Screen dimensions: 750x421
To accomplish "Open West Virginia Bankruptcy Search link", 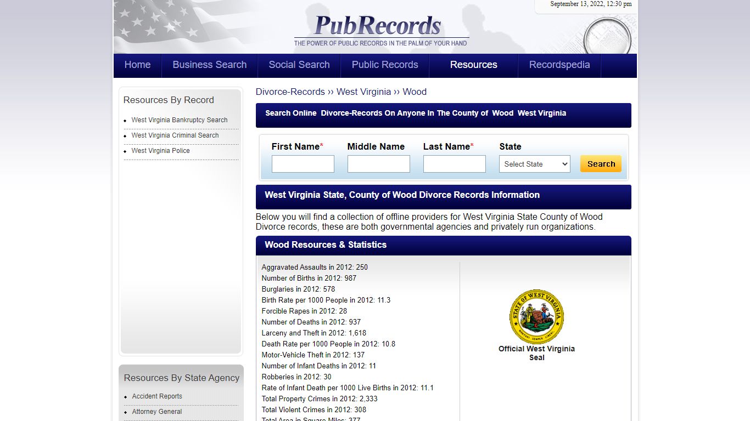I will pyautogui.click(x=180, y=120).
